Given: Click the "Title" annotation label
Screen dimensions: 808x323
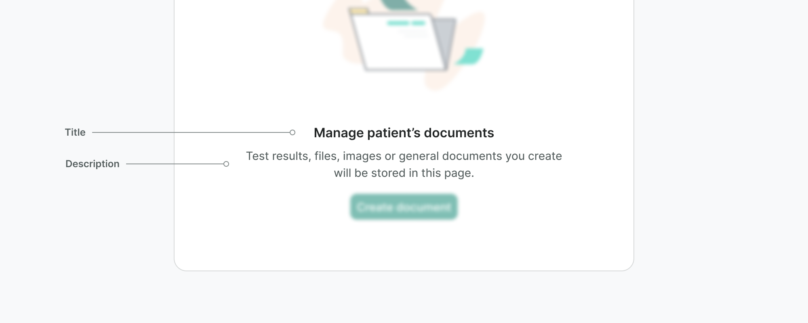Looking at the screenshot, I should pyautogui.click(x=75, y=132).
